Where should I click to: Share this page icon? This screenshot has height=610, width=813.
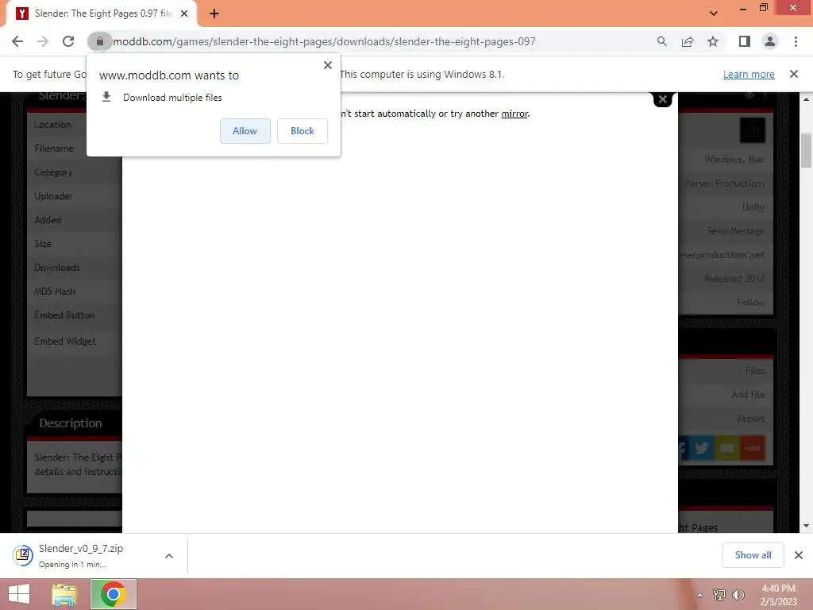(688, 41)
